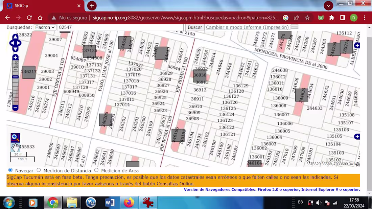
Task: Enable Medicion de Distancia mode
Action: point(39,170)
